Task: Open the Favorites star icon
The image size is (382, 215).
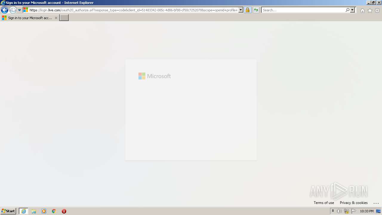Action: 370,10
